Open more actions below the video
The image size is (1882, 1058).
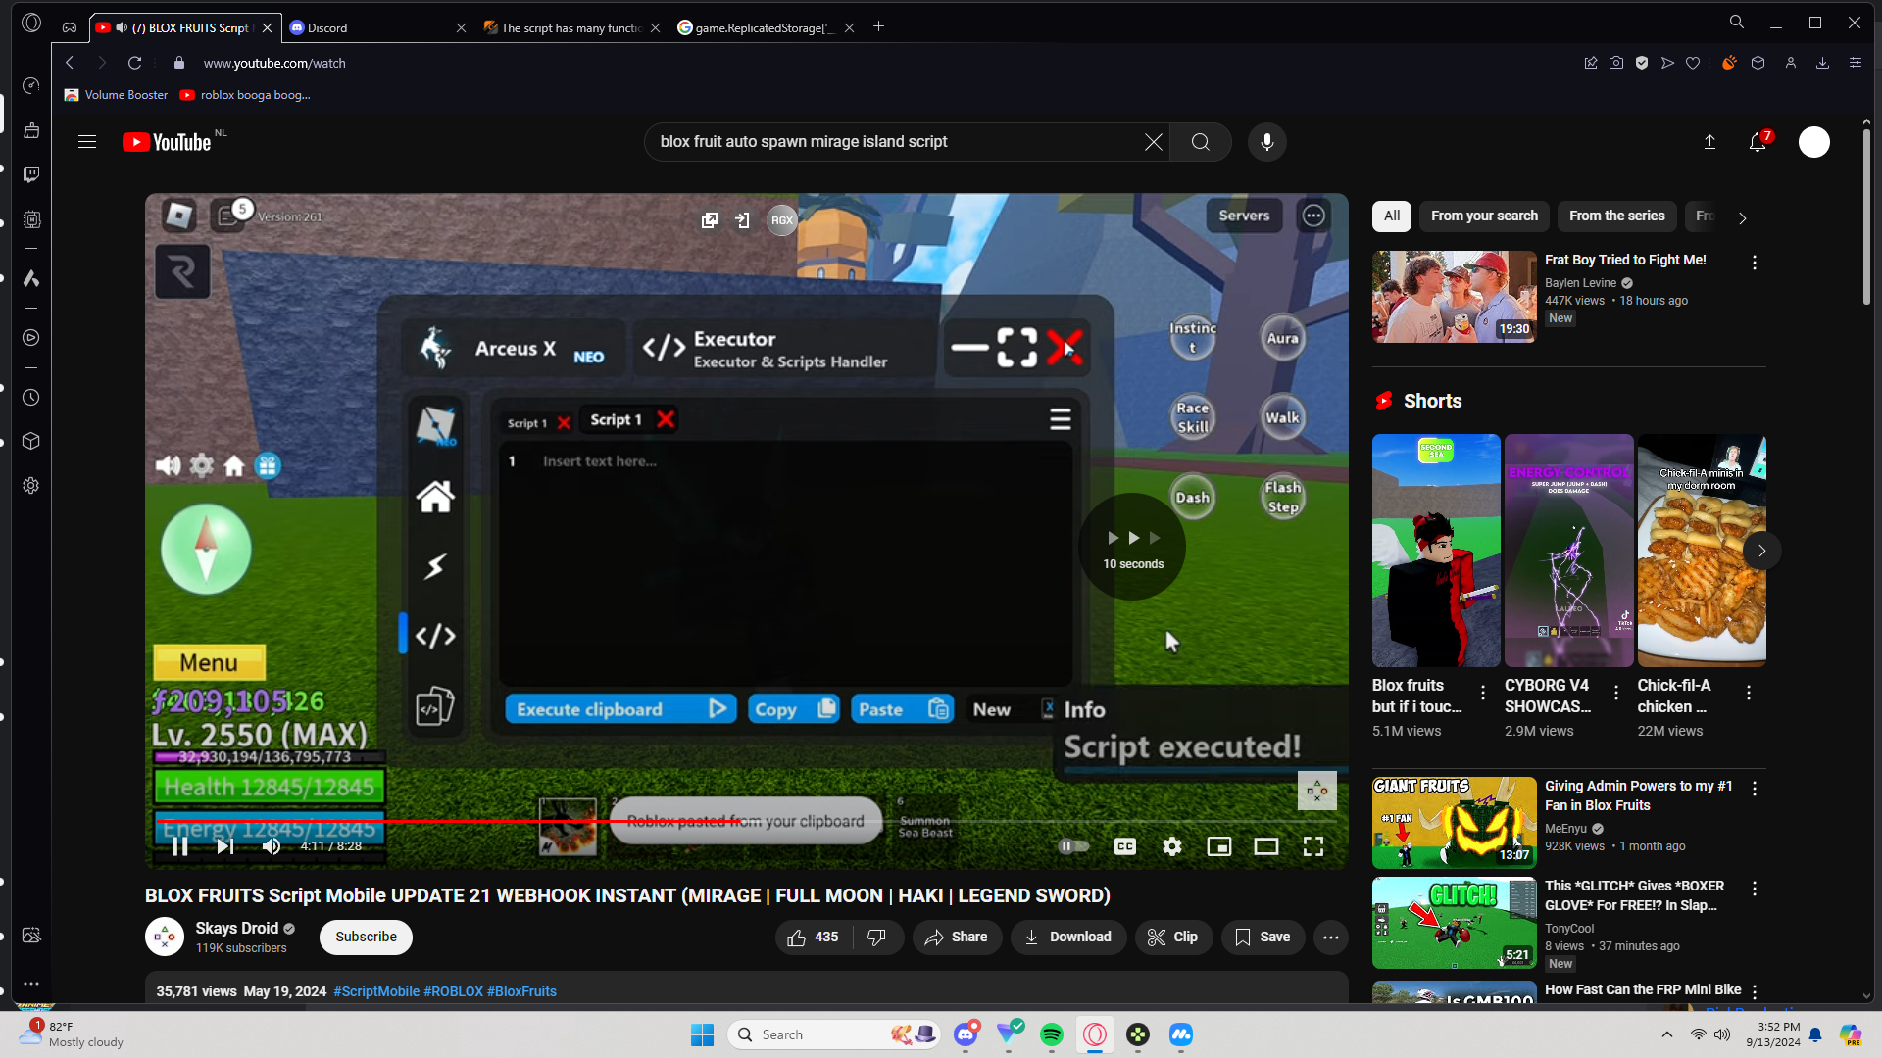click(1331, 938)
